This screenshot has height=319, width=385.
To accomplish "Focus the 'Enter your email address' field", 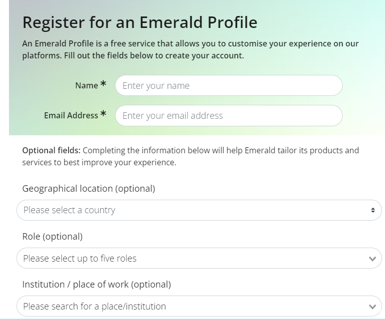I will point(229,115).
